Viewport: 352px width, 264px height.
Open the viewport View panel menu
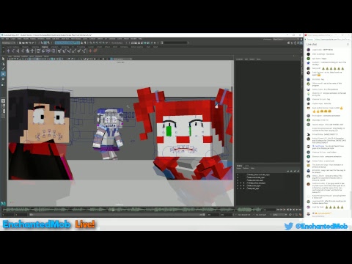[x=10, y=56]
